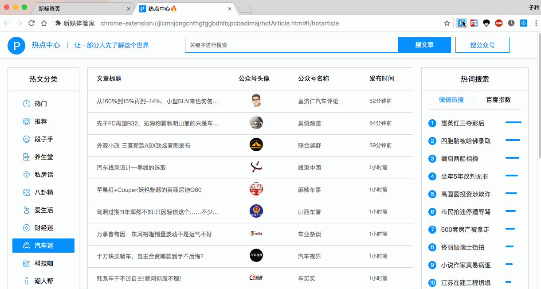
Task: Open the Adblock Plus extension icon
Action: [x=499, y=23]
